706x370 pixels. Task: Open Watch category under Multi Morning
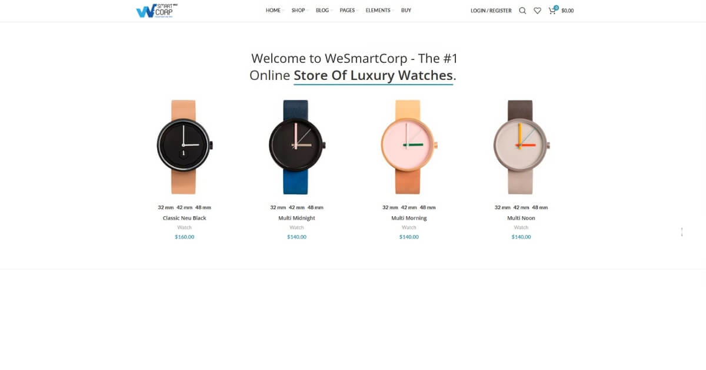pyautogui.click(x=409, y=227)
